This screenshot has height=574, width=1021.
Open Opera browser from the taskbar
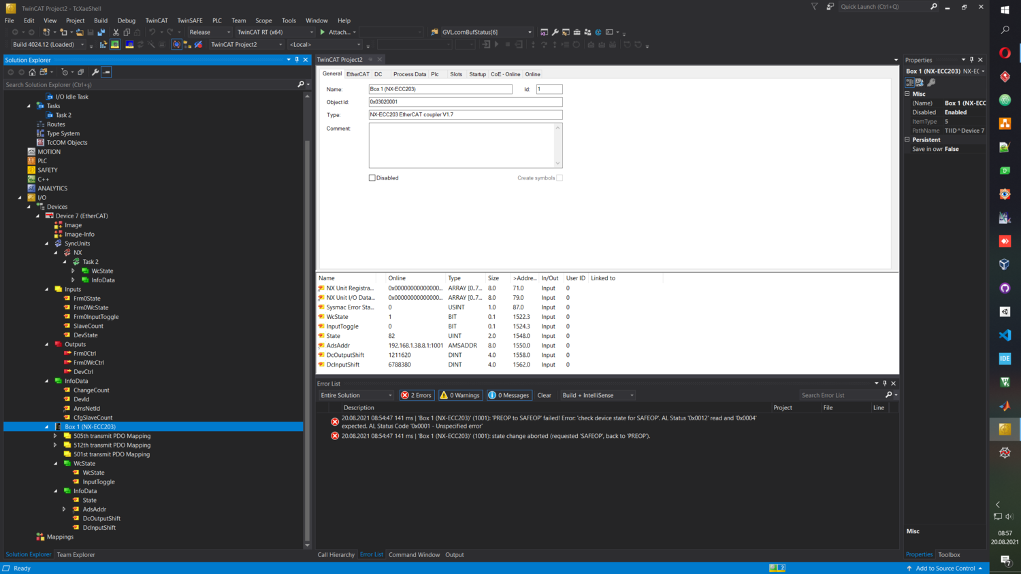(x=1005, y=53)
